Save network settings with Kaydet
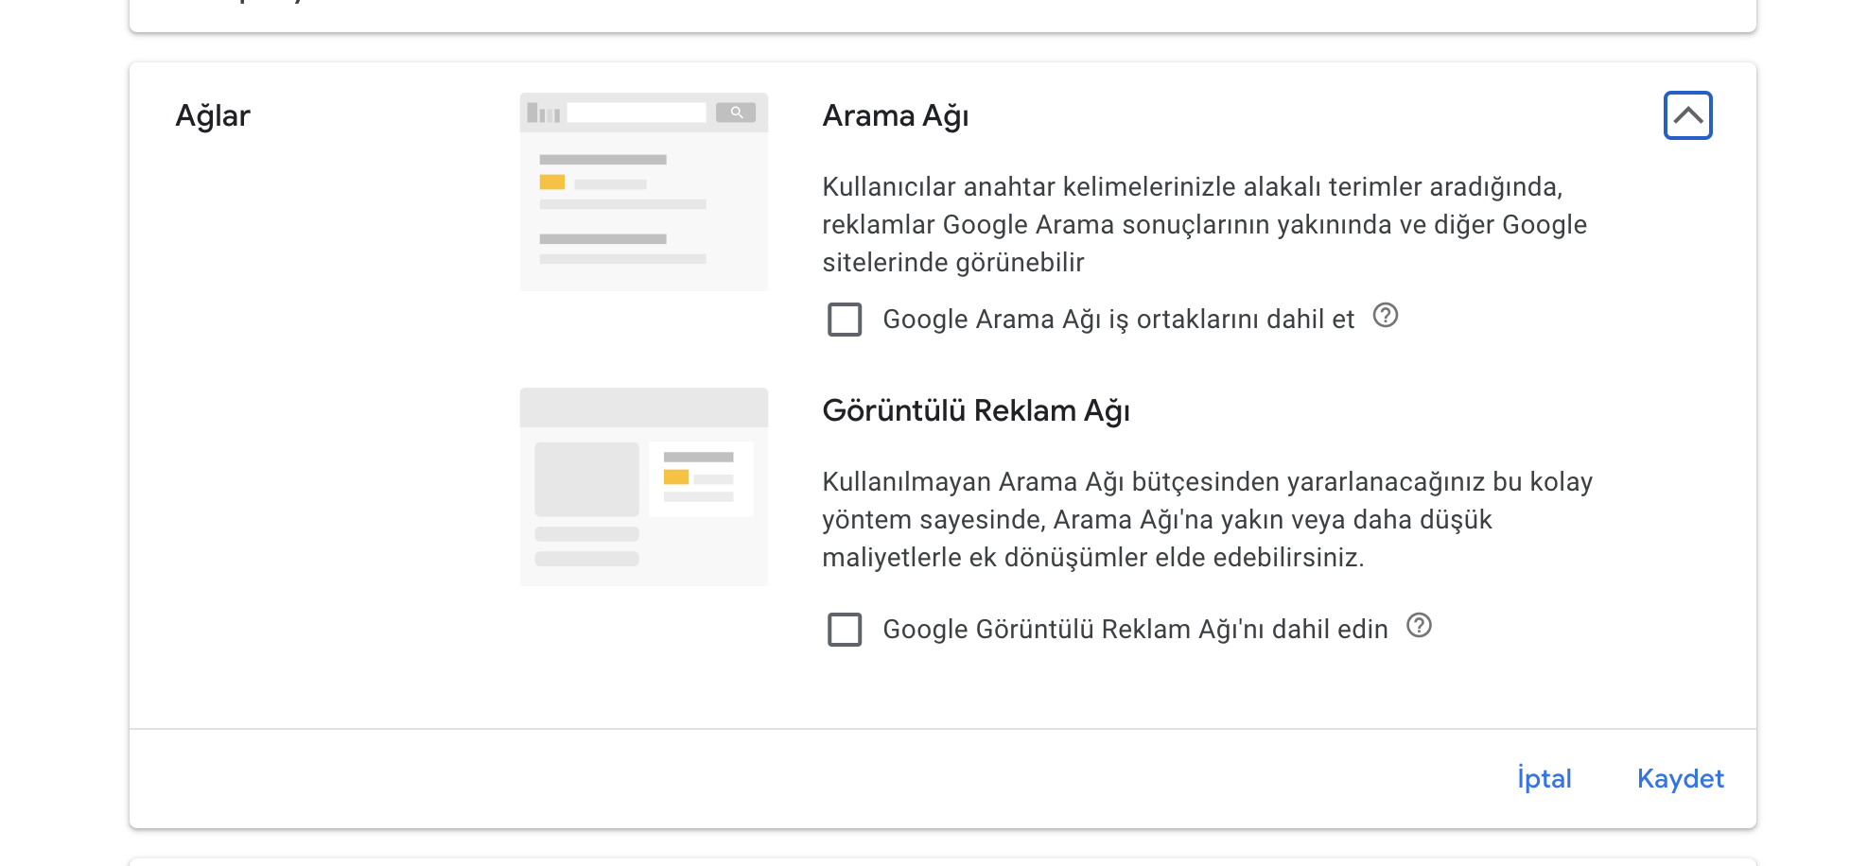Screen dimensions: 1850x866 click(1681, 778)
